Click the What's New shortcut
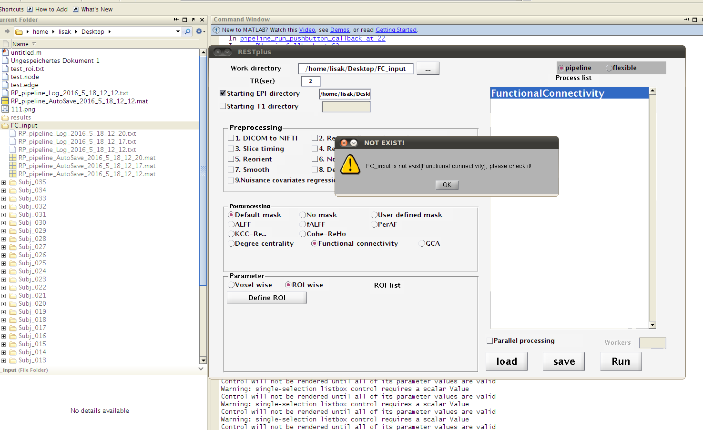Screen dimensions: 703x430 tap(92, 9)
